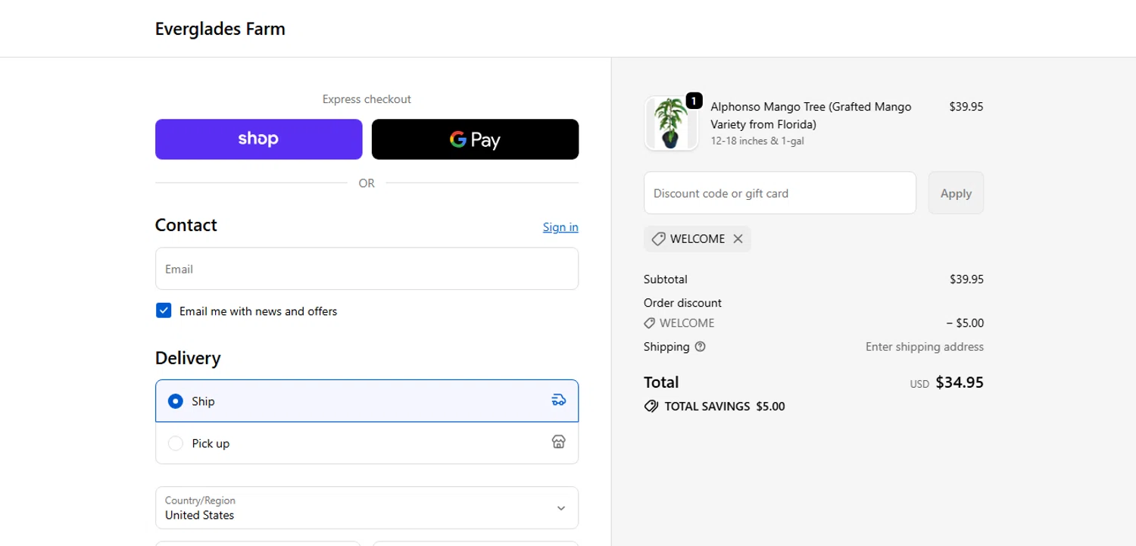Click the Apply discount button
Image resolution: width=1136 pixels, height=546 pixels.
click(x=956, y=193)
